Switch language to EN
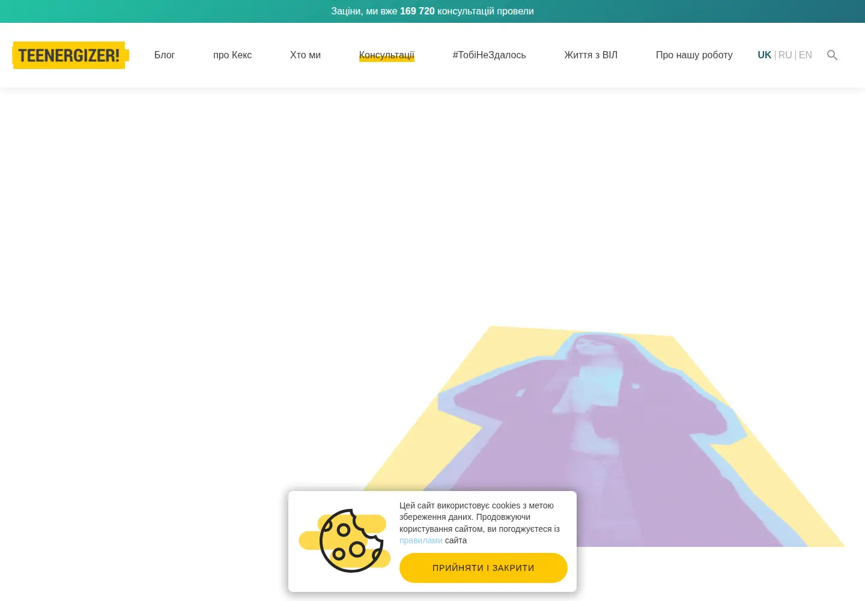This screenshot has height=601, width=865. click(x=806, y=55)
